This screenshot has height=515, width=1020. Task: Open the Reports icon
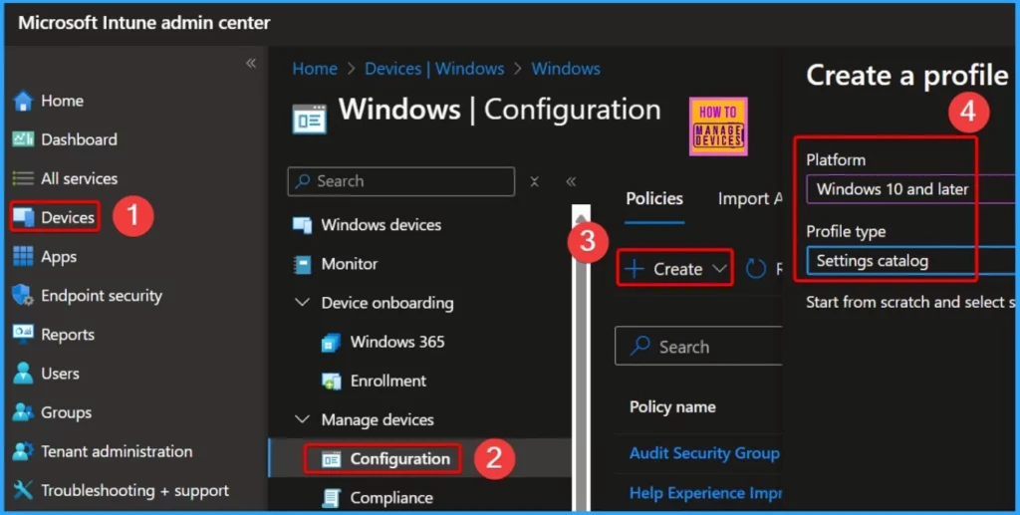pos(24,334)
